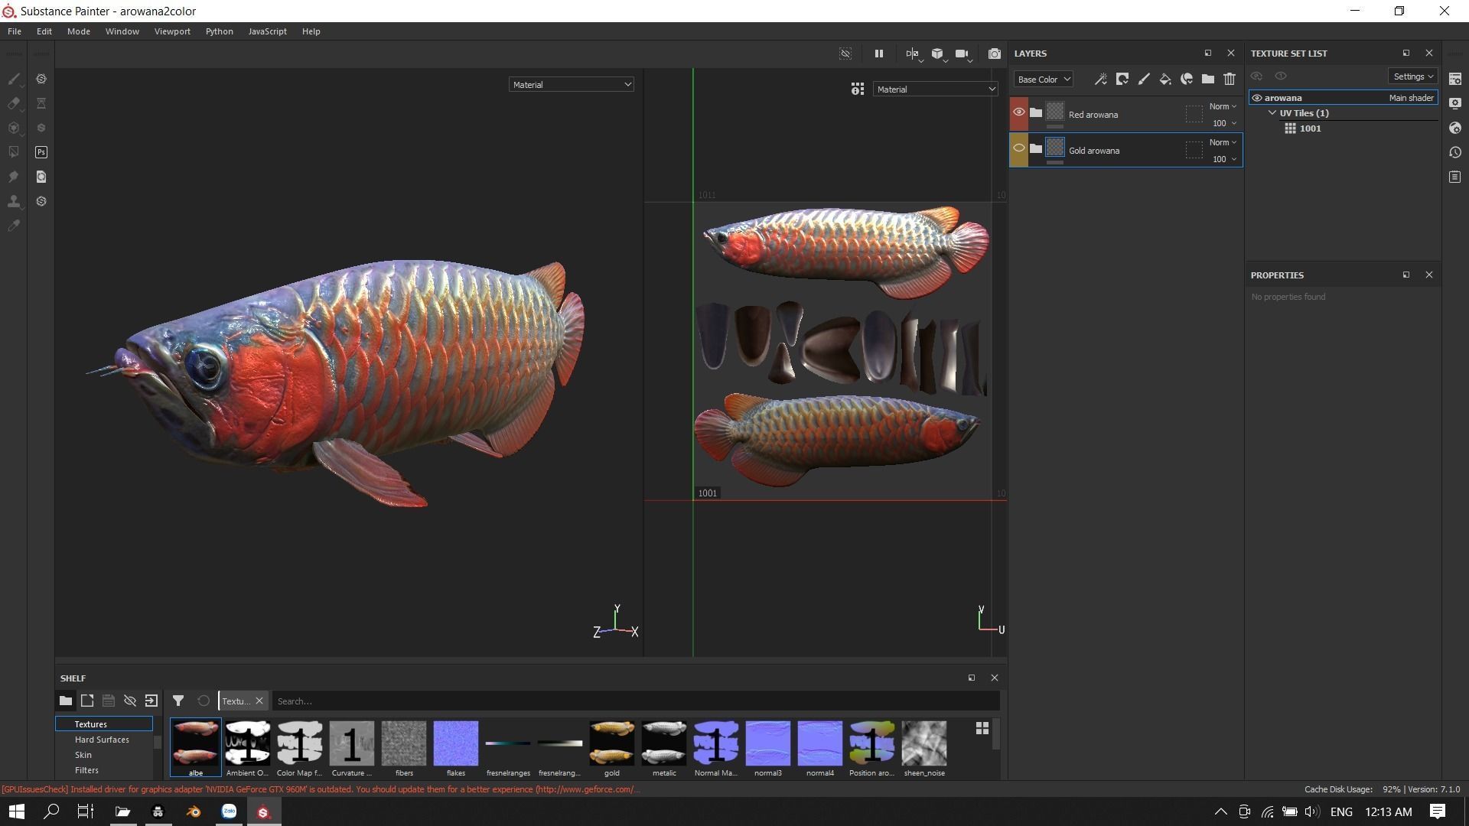Close the Textu... filter tag in shelf
Screen dimensions: 1469x826
point(259,701)
